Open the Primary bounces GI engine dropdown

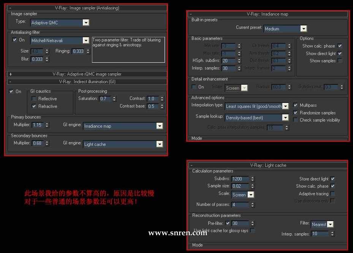[159, 126]
